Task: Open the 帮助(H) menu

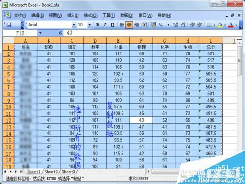Action: tap(164, 16)
